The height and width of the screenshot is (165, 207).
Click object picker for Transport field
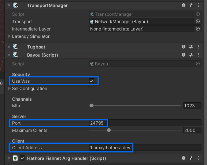pyautogui.click(x=197, y=21)
